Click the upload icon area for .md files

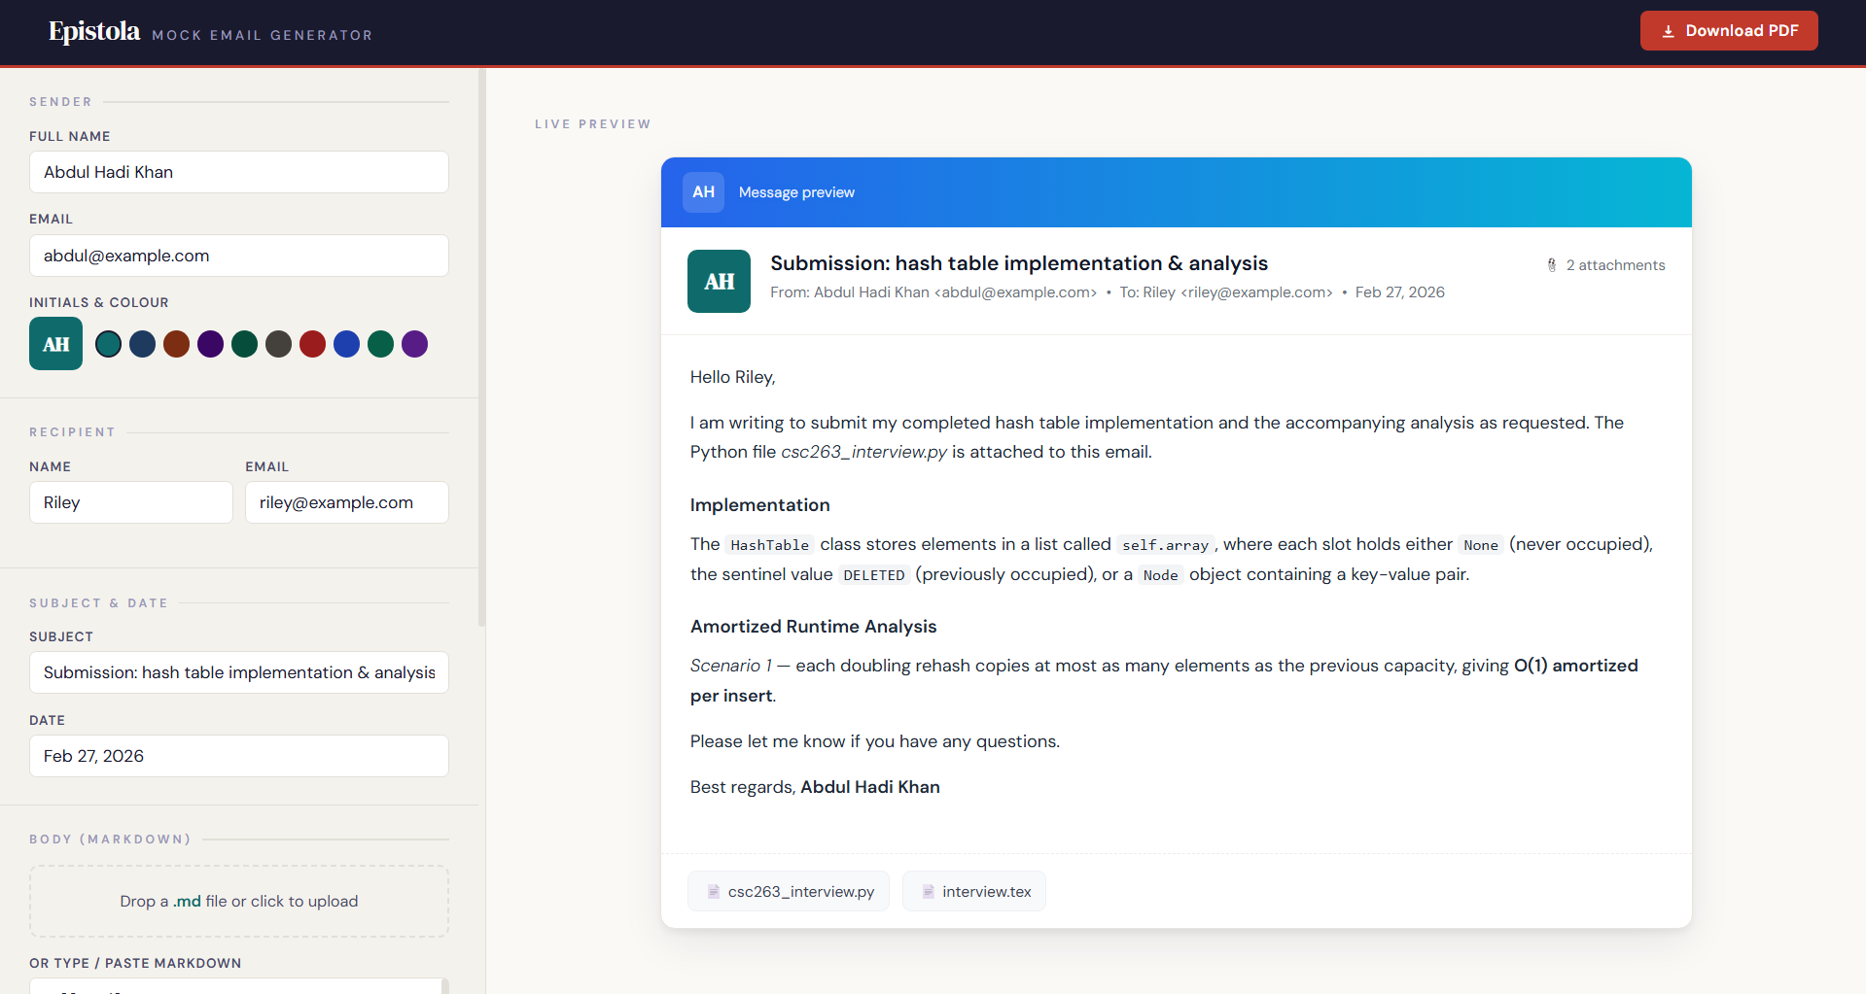pyautogui.click(x=238, y=901)
